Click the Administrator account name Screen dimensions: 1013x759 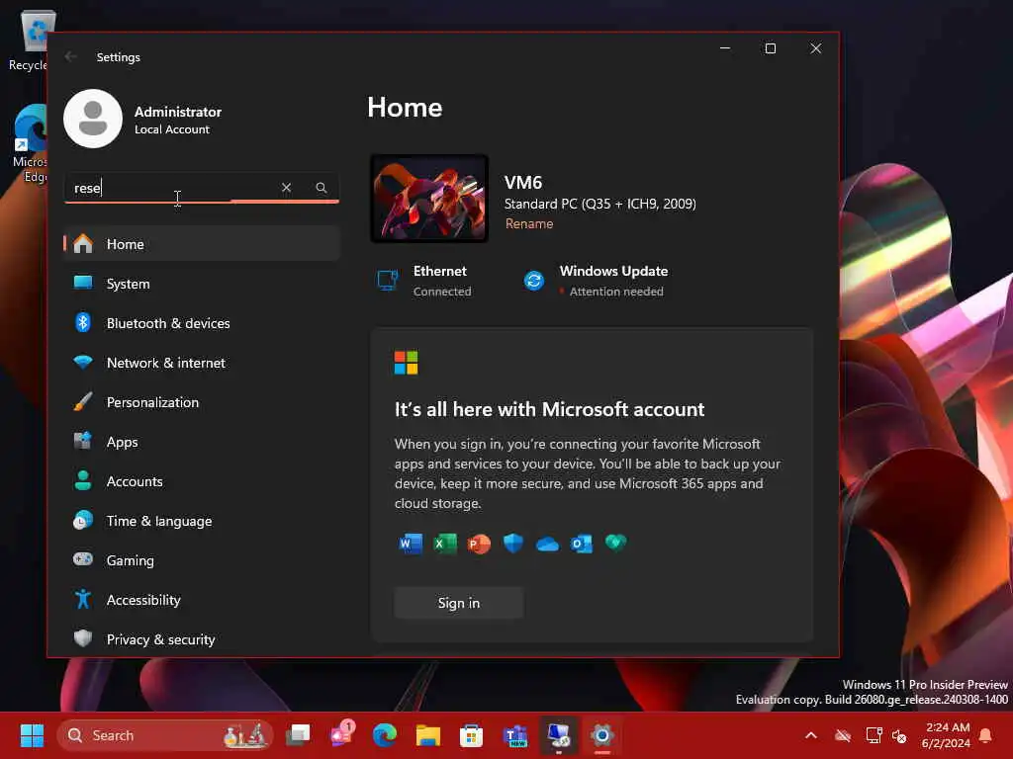point(178,112)
